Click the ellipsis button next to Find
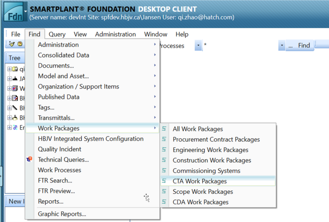This screenshot has height=222, width=329. point(290,46)
